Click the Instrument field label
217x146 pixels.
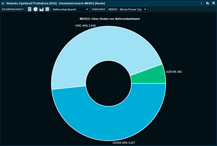[99, 9]
